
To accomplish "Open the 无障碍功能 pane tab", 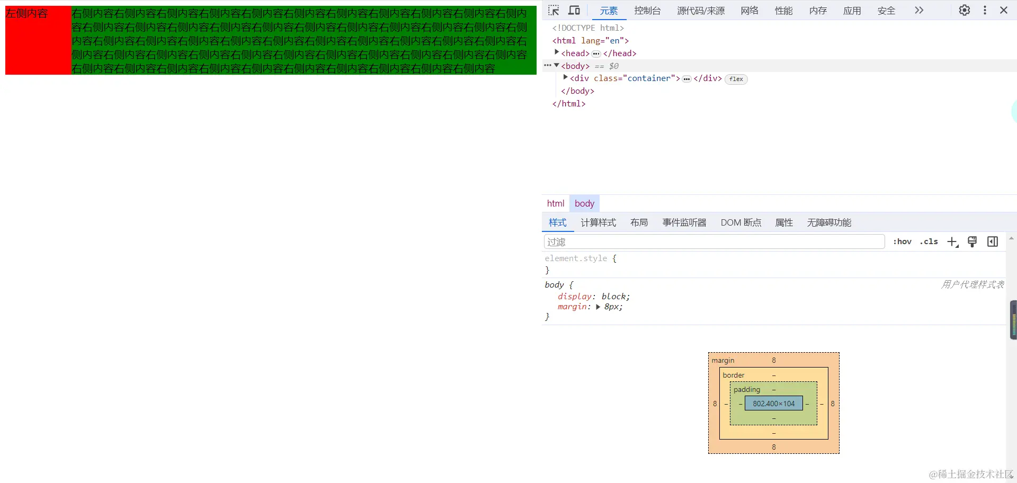I will pos(829,223).
